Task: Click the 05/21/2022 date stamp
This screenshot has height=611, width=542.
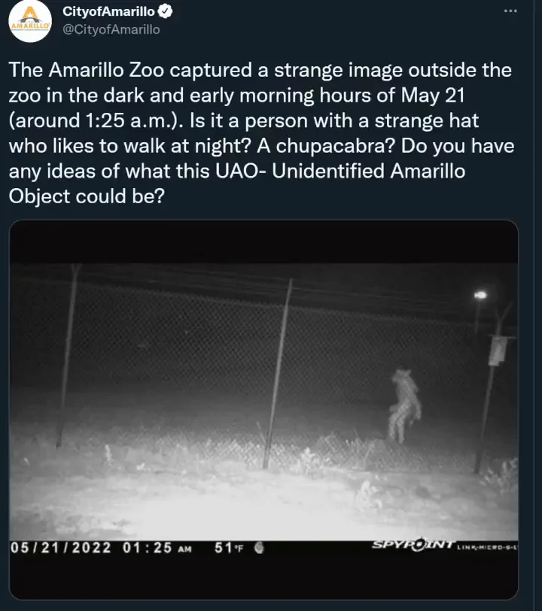Action: pos(61,548)
